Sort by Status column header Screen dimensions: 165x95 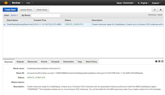pyautogui.click(x=78, y=20)
